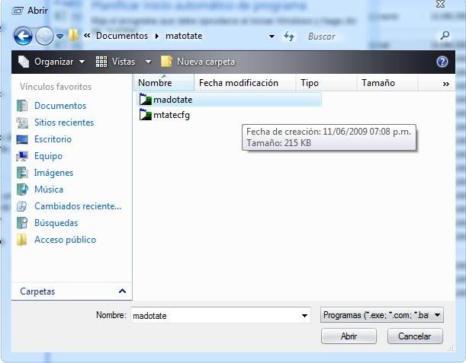Sort files by Nombre column
This screenshot has width=466, height=363.
pyautogui.click(x=164, y=83)
